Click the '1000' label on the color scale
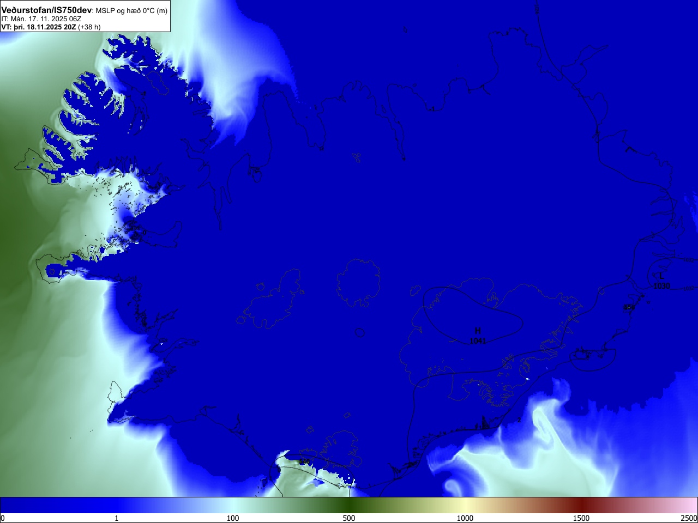698x523 pixels. tap(465, 518)
